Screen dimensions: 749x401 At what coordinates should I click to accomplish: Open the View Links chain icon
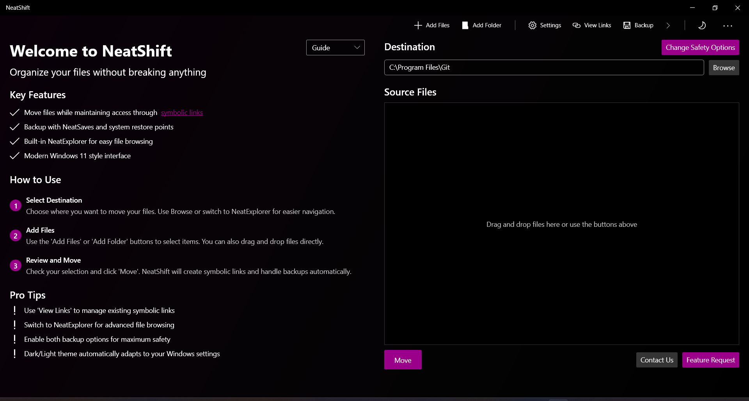tap(577, 25)
